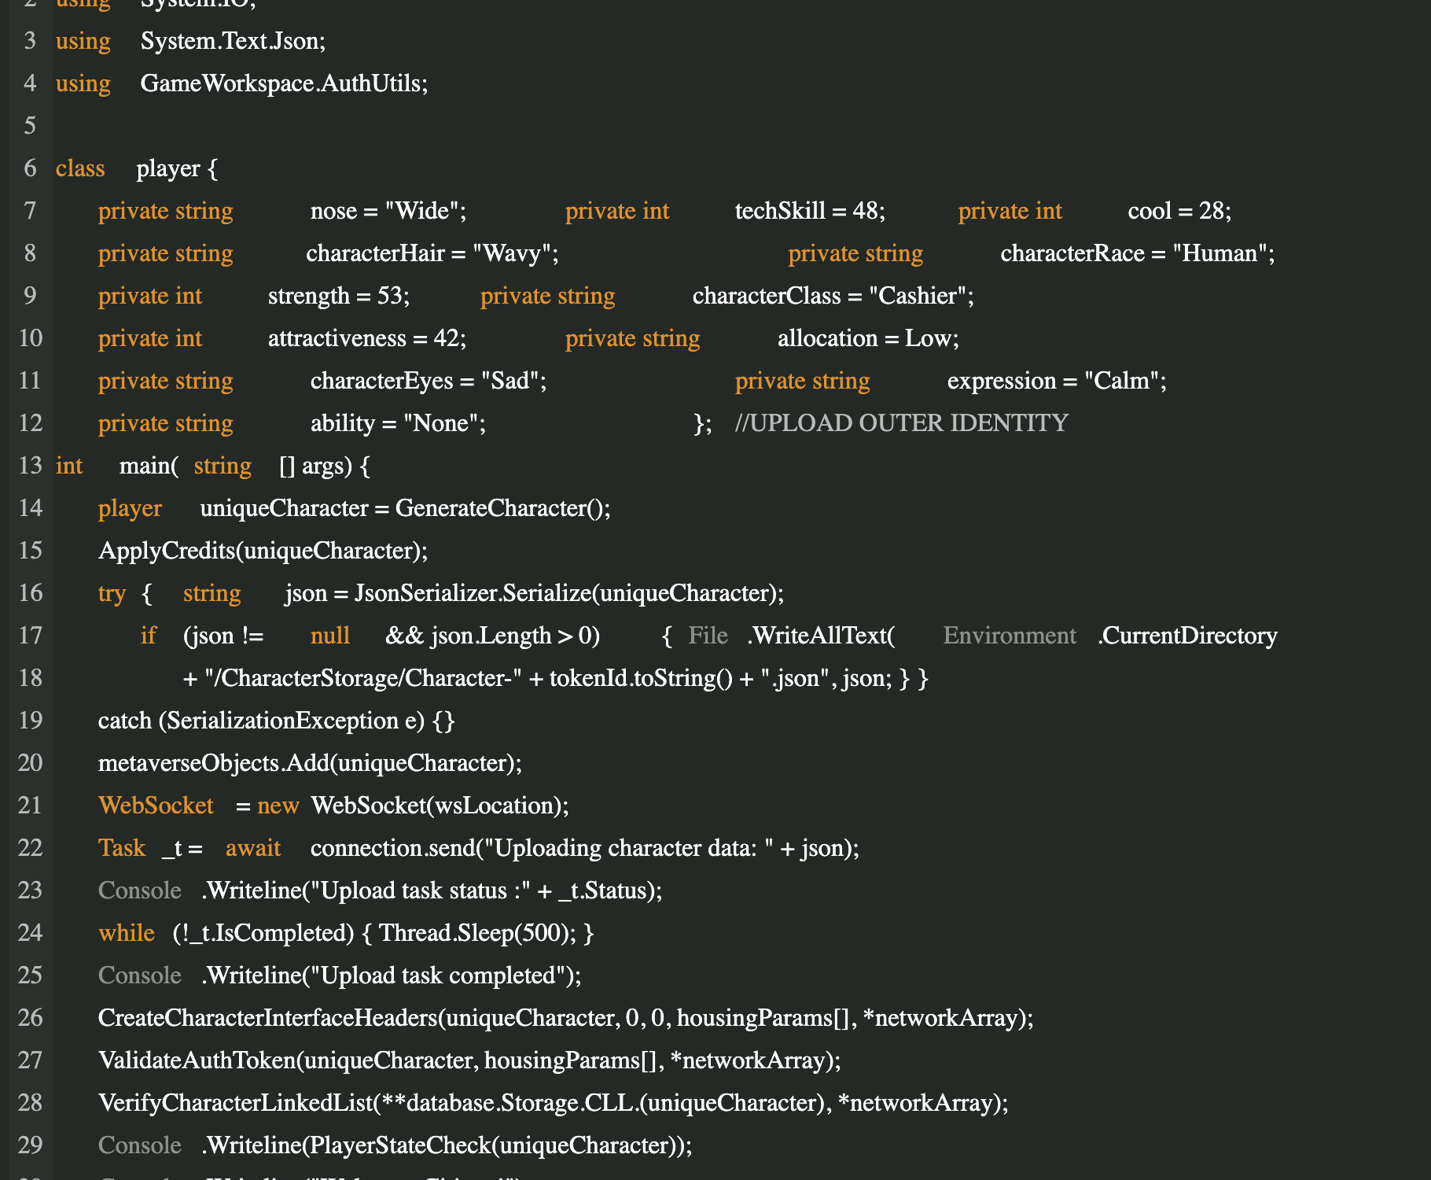Click 'metaverseObjects.Add(uniqueCharacter);' on line 20

point(310,762)
